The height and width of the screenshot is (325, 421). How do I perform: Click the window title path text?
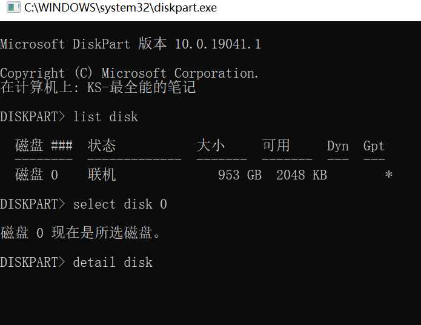pos(121,7)
